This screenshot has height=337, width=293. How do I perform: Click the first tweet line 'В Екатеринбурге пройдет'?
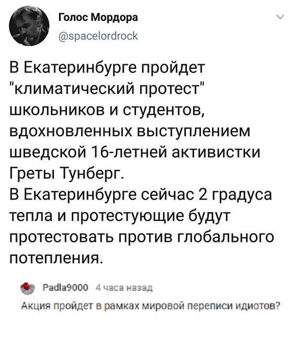tap(107, 69)
